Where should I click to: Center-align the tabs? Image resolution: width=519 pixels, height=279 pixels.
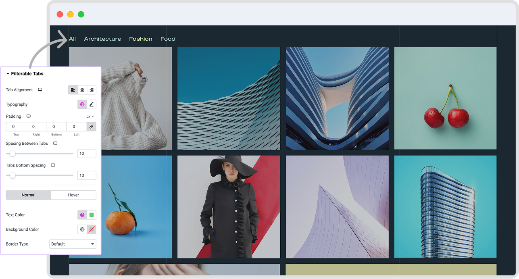click(82, 90)
